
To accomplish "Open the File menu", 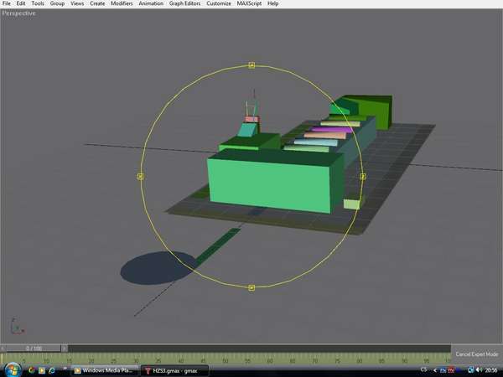I will point(6,4).
